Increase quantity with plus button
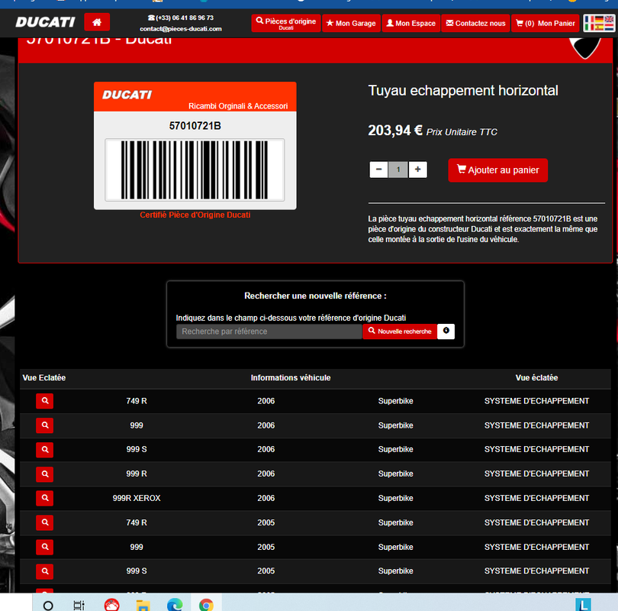This screenshot has height=611, width=618. tap(418, 170)
